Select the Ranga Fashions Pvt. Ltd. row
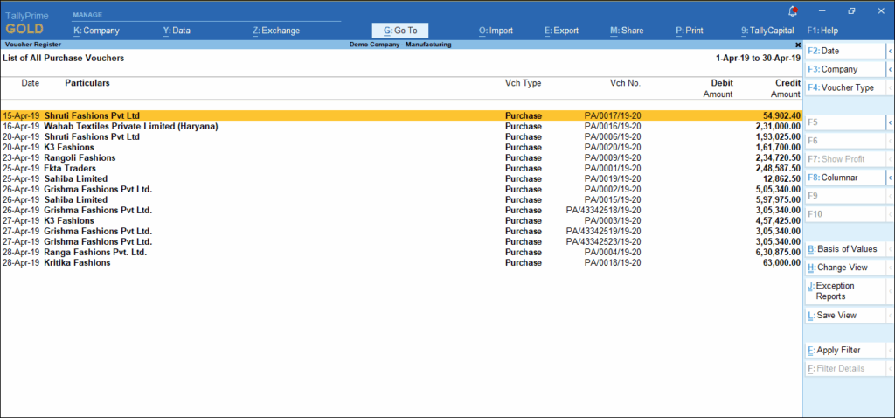 [x=401, y=253]
